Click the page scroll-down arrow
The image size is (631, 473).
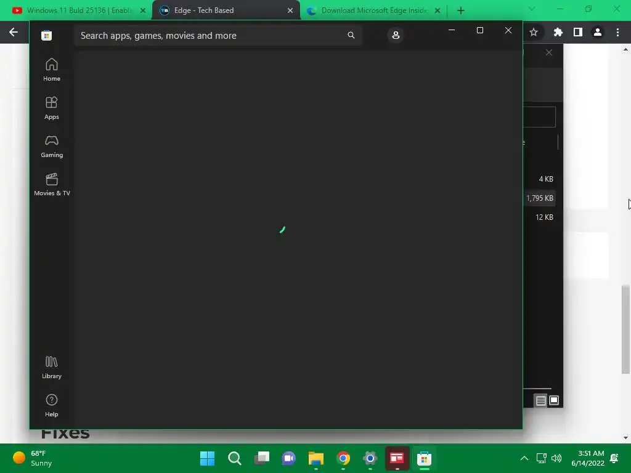coord(625,438)
